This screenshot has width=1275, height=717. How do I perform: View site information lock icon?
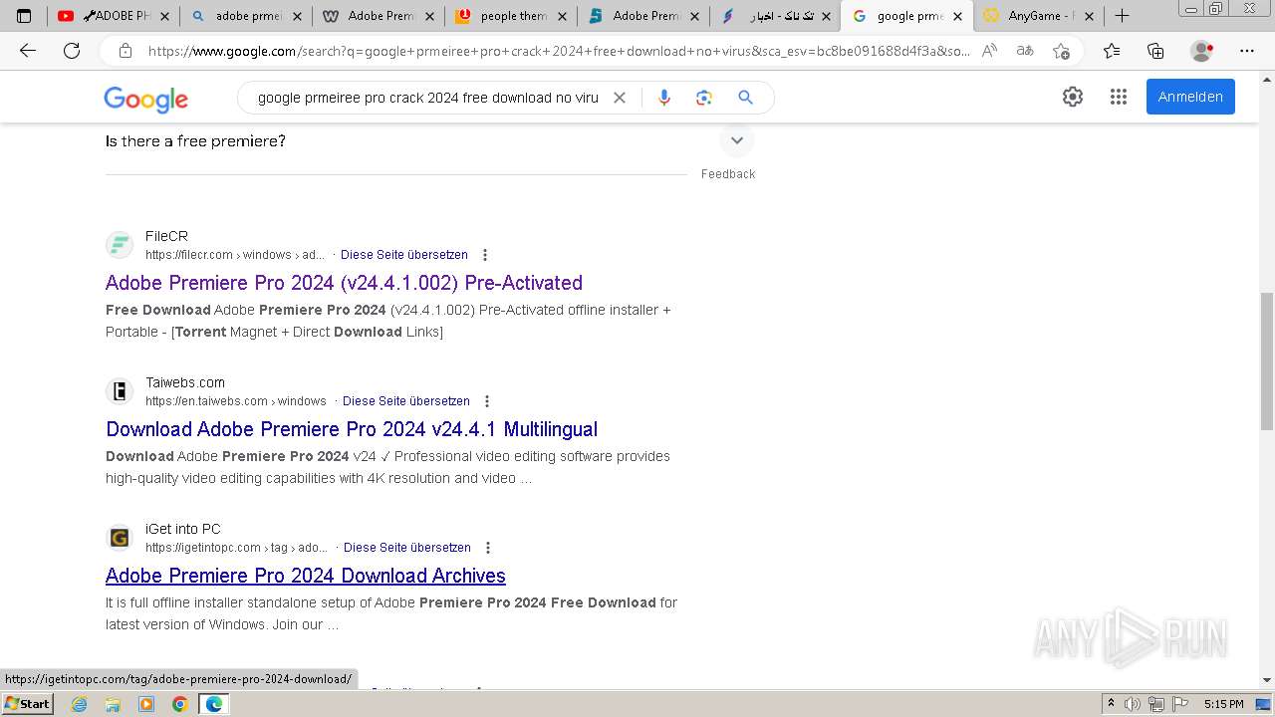[x=126, y=51]
